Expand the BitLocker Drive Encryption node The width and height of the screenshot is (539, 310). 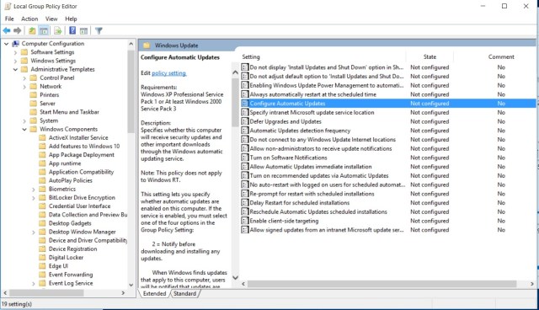point(34,198)
